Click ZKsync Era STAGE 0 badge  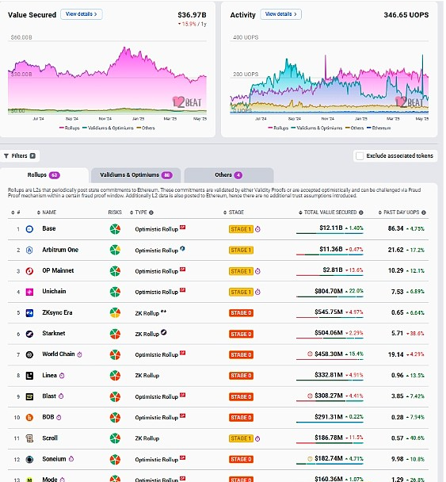click(x=241, y=313)
